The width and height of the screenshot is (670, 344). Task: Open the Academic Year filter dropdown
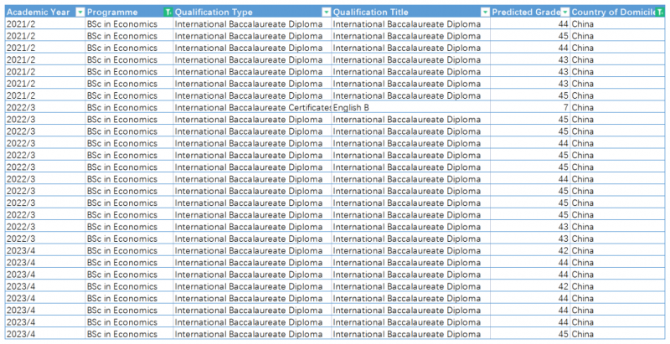(80, 13)
